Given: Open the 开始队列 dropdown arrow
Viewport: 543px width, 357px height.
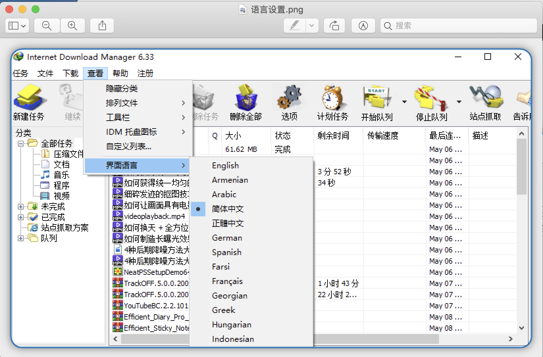Looking at the screenshot, I should [x=404, y=102].
